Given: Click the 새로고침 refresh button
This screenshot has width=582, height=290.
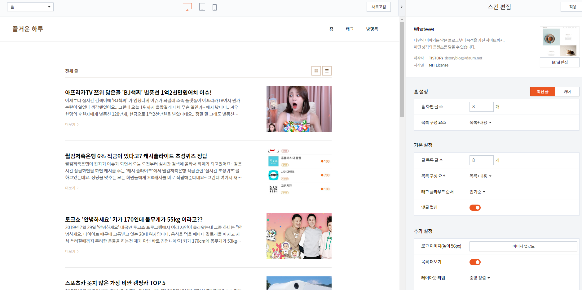Looking at the screenshot, I should coord(379,7).
